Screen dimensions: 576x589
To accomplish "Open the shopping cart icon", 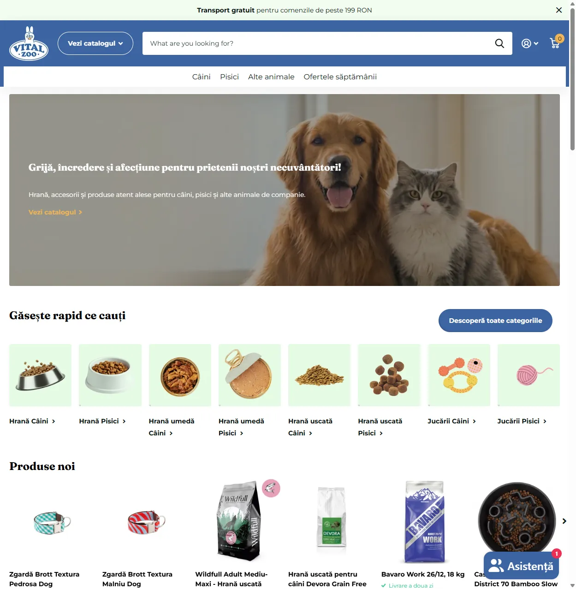I will [555, 43].
